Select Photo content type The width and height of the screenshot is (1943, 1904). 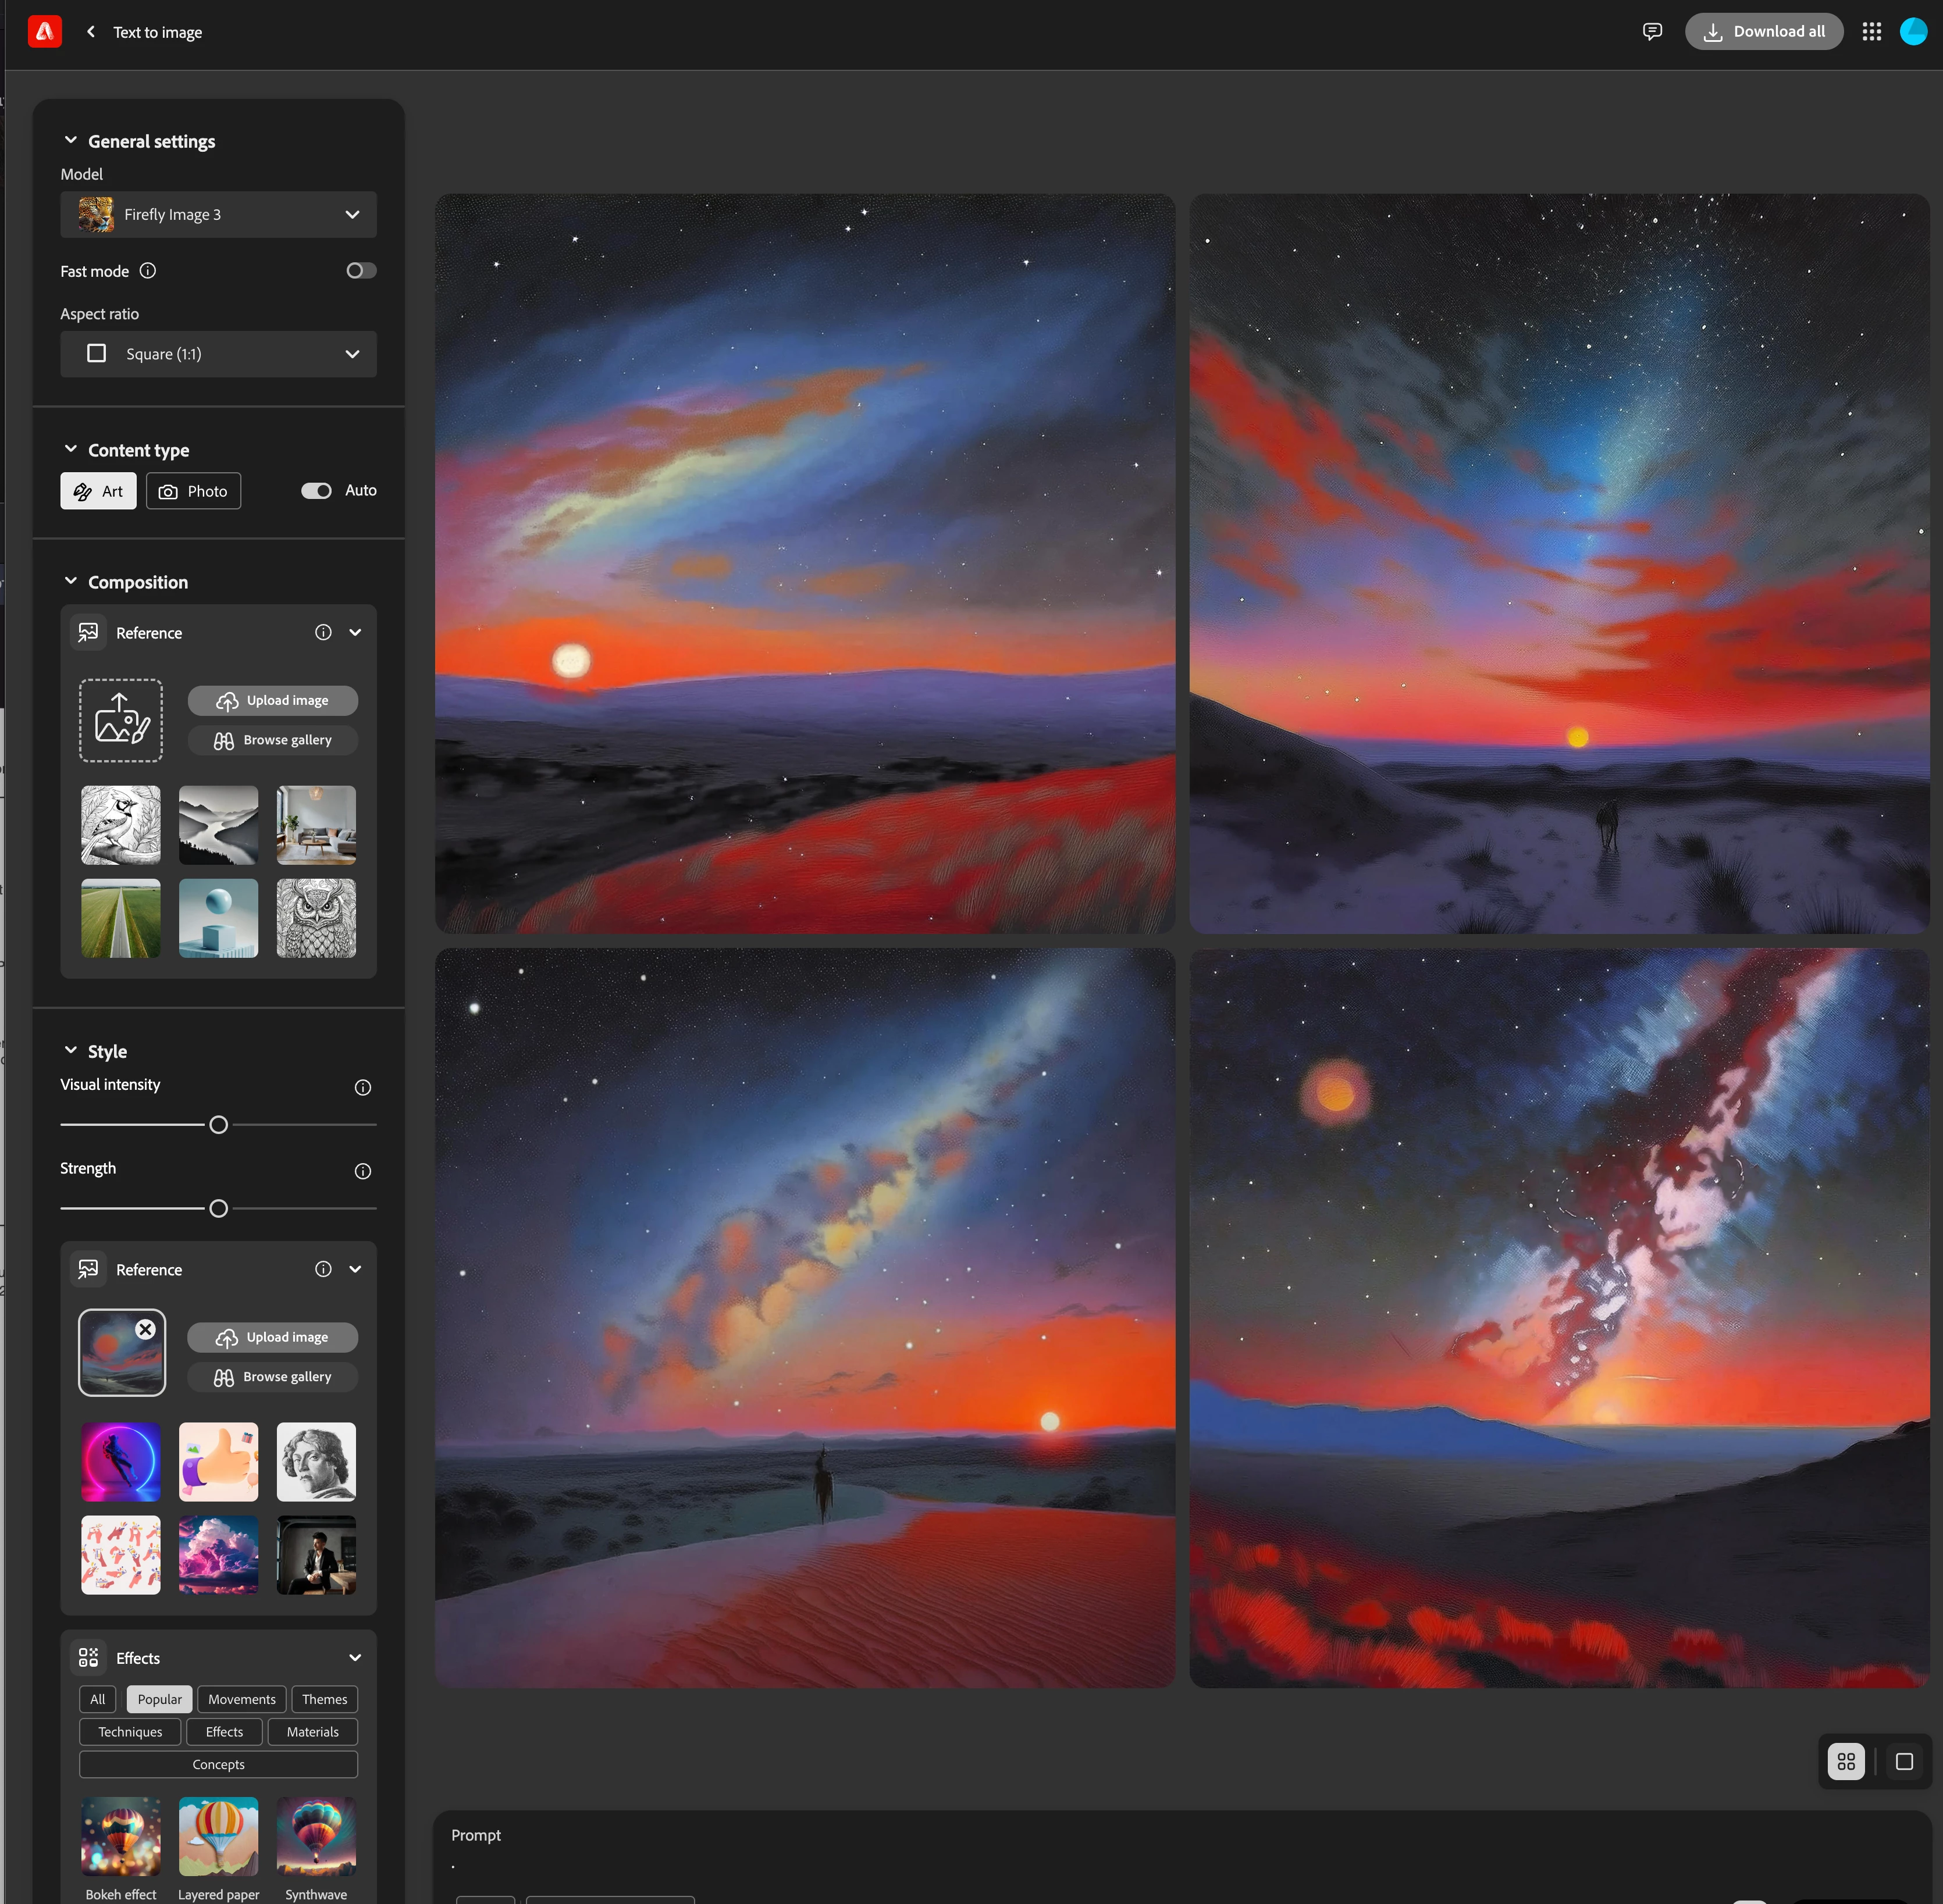[x=194, y=491]
